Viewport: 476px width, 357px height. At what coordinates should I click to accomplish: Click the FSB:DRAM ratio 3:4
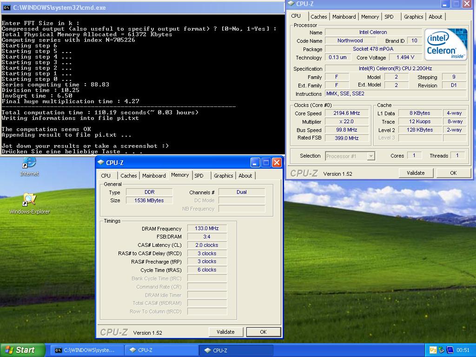207,237
